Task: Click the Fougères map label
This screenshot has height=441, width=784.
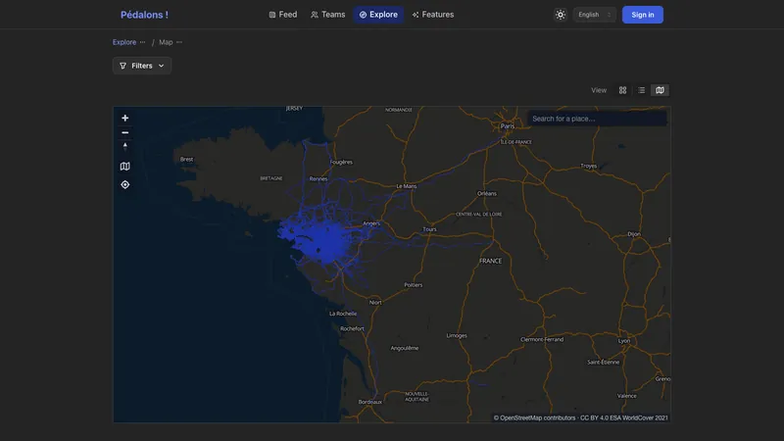Action: click(341, 163)
